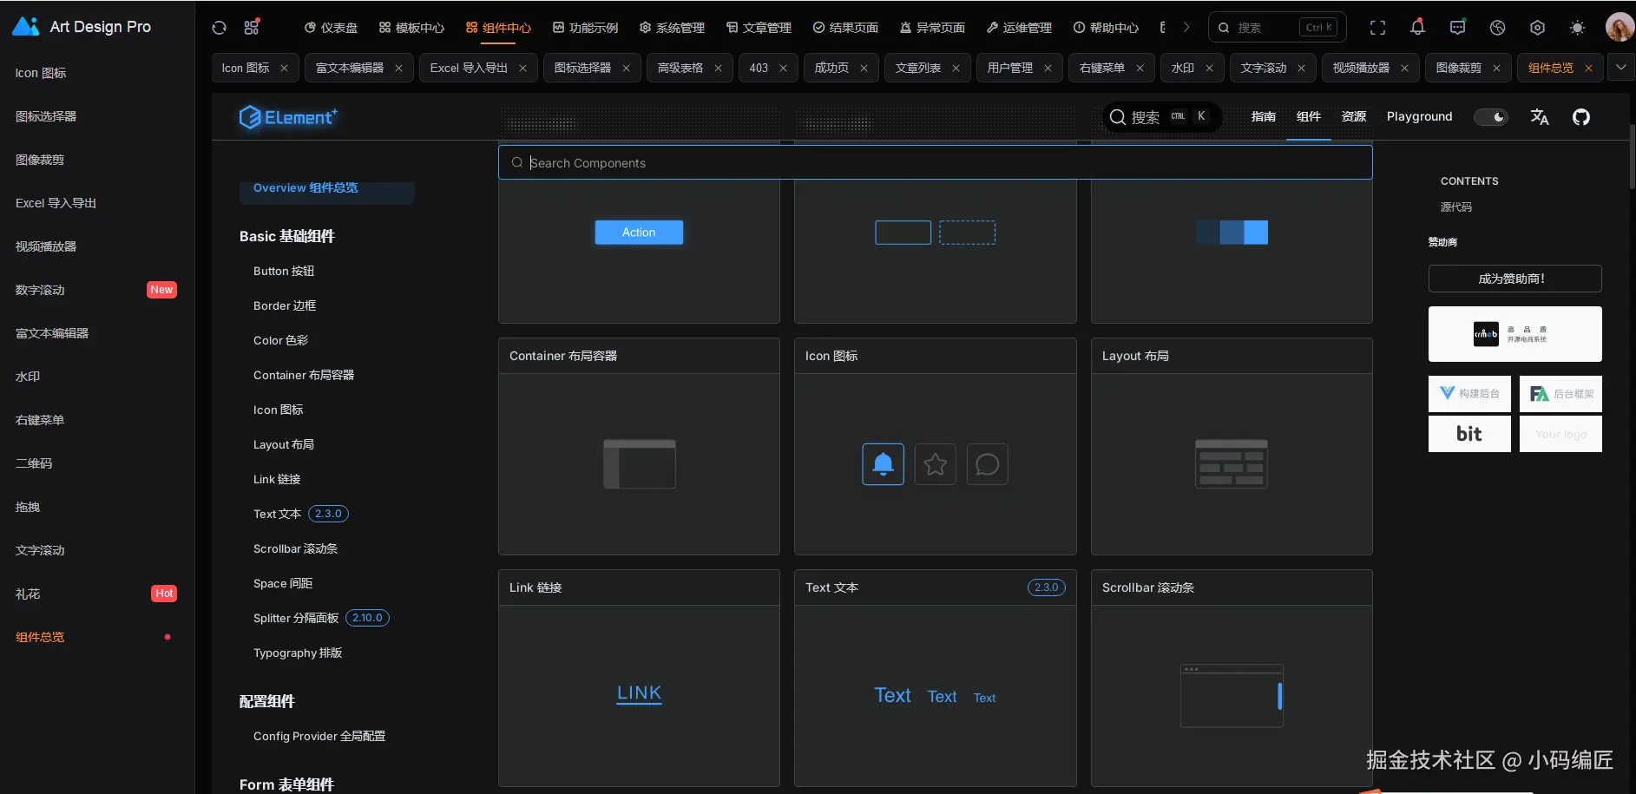Click the user avatar in the top-right corner

point(1620,28)
